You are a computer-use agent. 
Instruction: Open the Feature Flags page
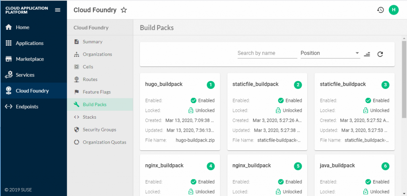[97, 92]
